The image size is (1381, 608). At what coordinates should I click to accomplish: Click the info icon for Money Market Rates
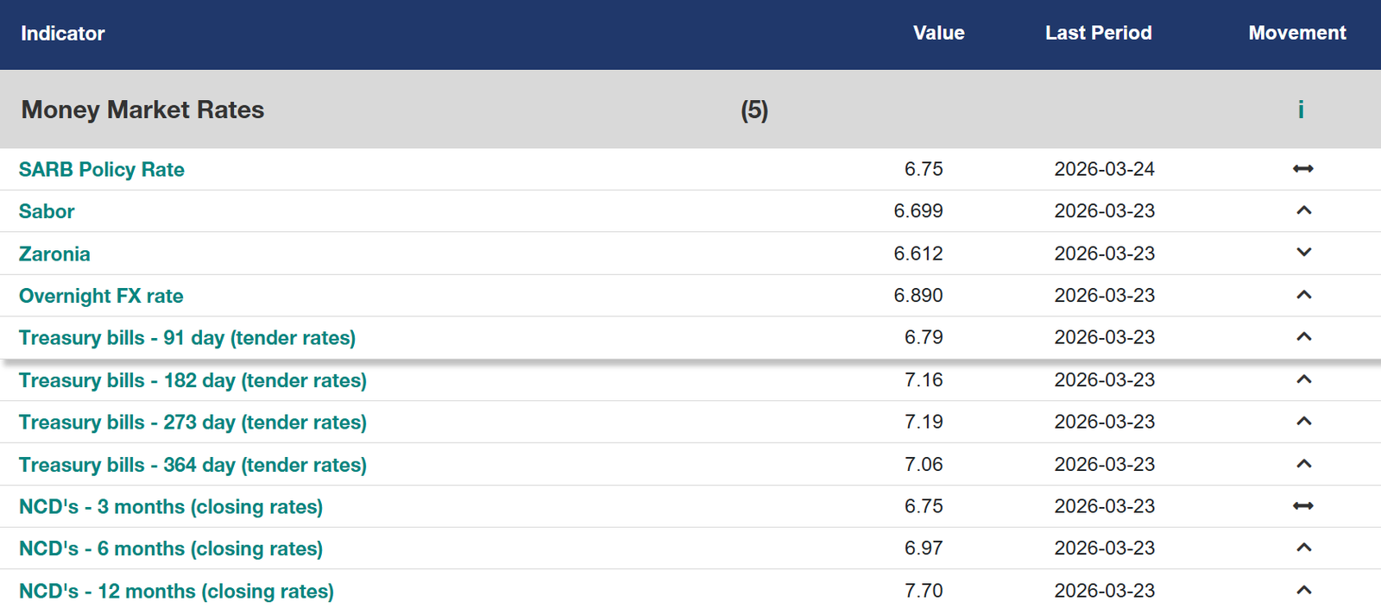[x=1301, y=110]
